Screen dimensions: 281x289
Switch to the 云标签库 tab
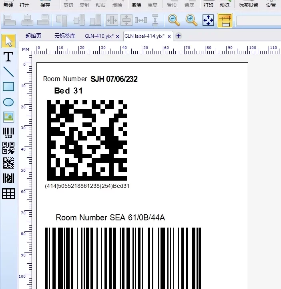pyautogui.click(x=65, y=36)
